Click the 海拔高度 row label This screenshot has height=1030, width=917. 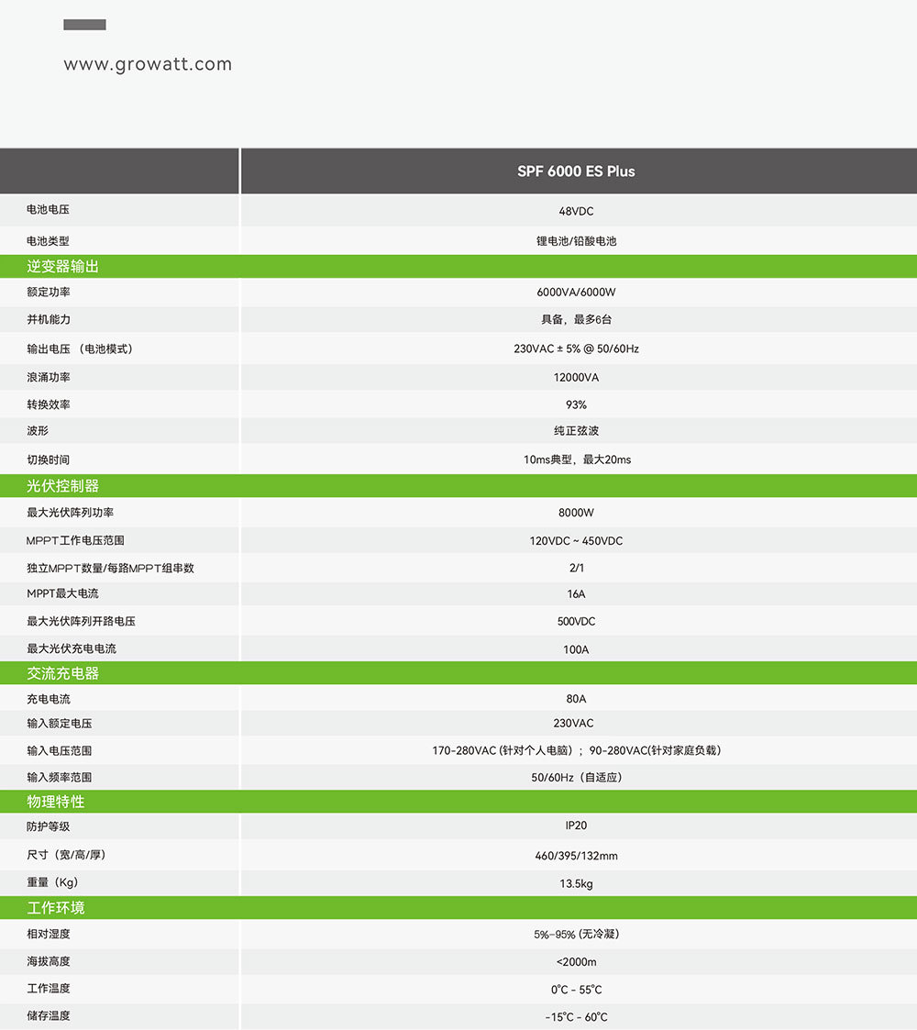click(x=48, y=962)
